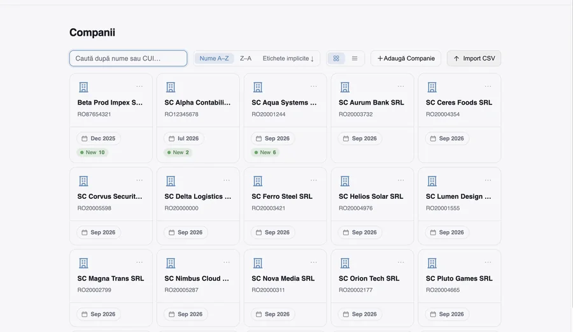Viewport: 573px width, 332px height.
Task: Sort companies by Nume A–Z
Action: (214, 59)
